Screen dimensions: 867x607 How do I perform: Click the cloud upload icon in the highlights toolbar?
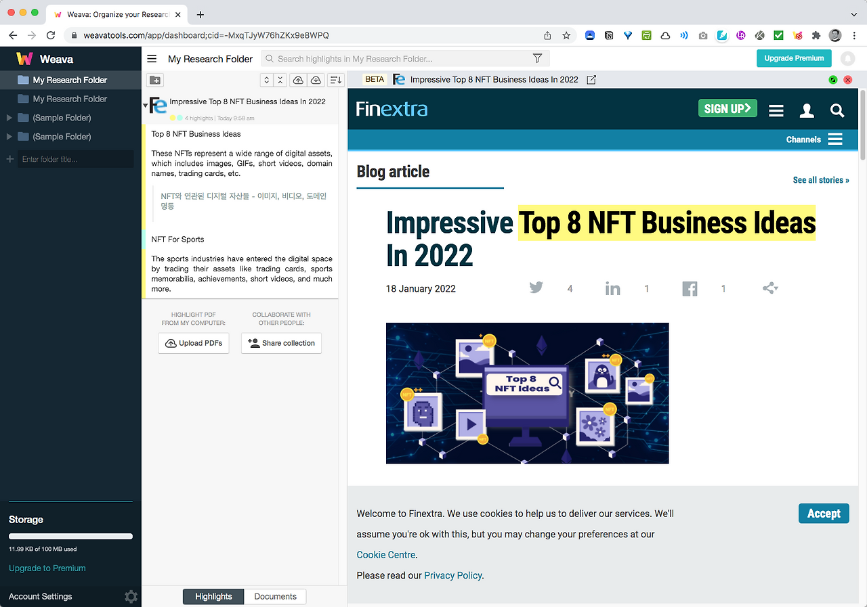coord(298,80)
